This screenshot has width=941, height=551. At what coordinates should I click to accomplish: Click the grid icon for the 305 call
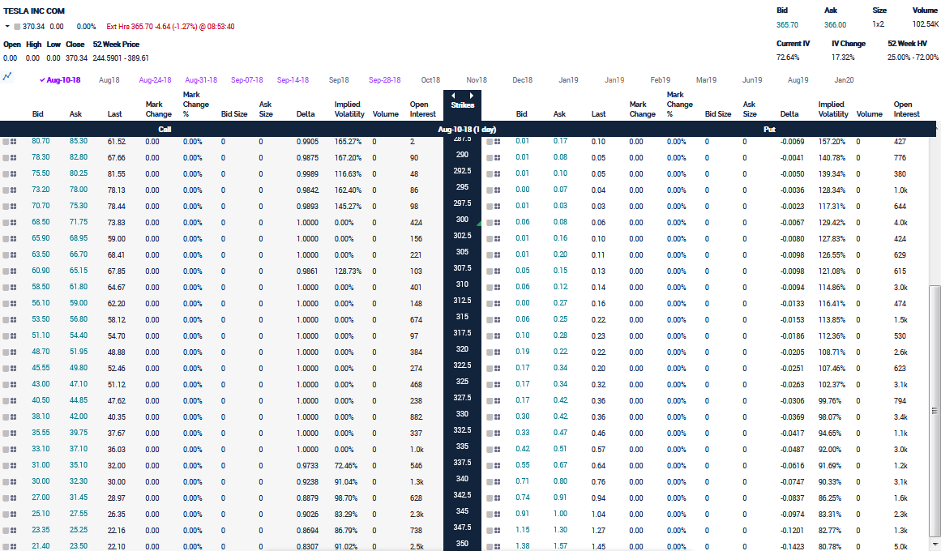coord(13,255)
